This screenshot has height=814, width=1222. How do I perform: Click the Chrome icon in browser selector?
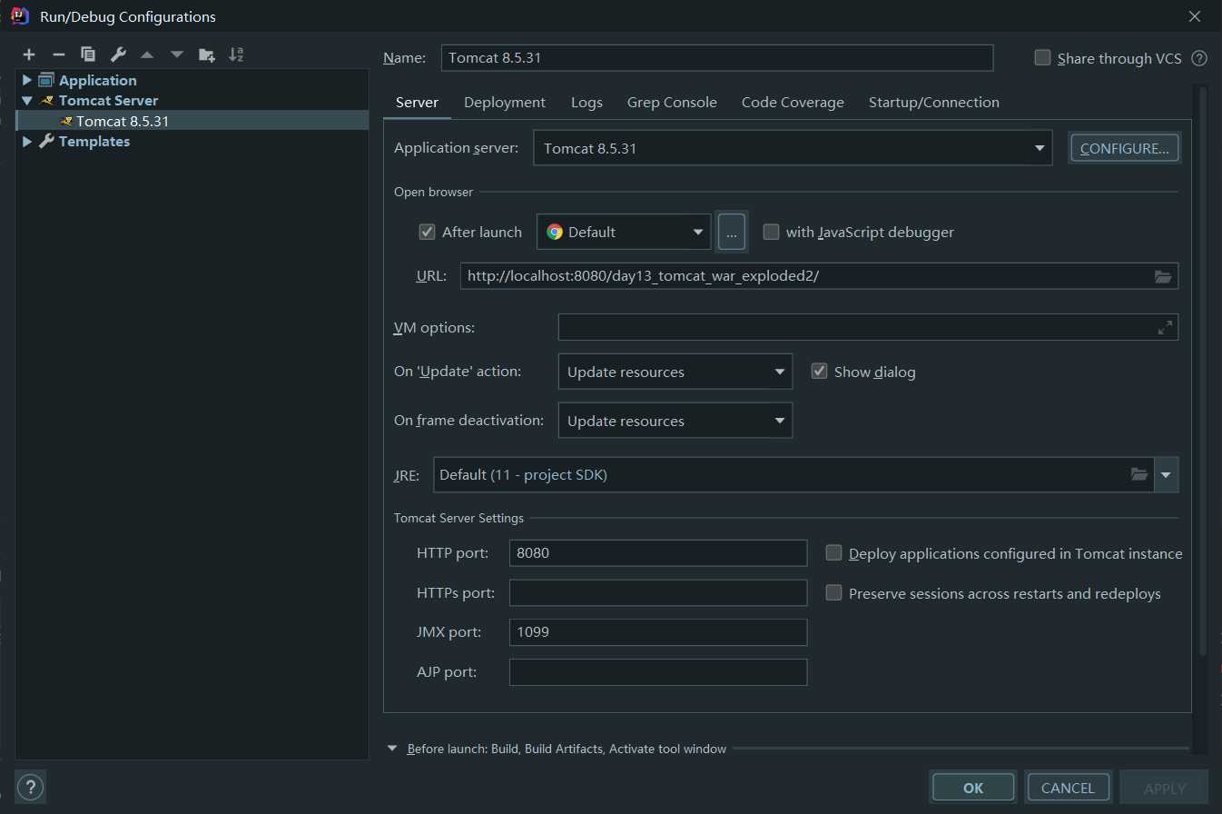(555, 232)
